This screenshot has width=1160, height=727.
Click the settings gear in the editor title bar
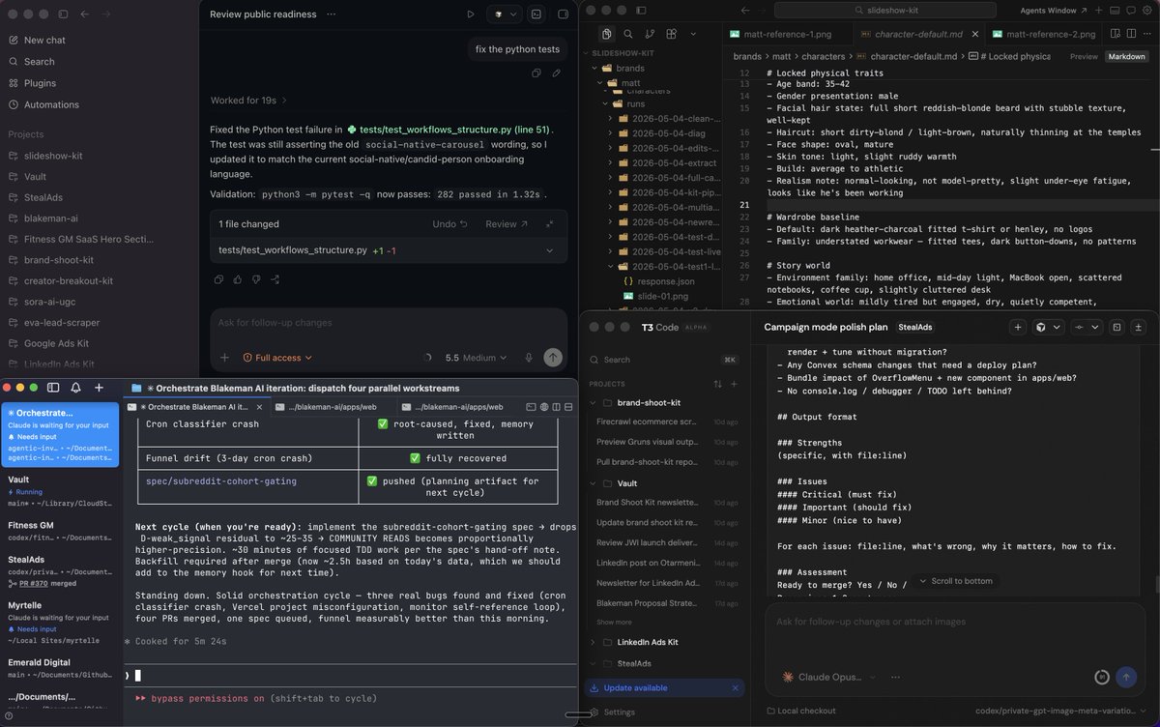click(1146, 11)
